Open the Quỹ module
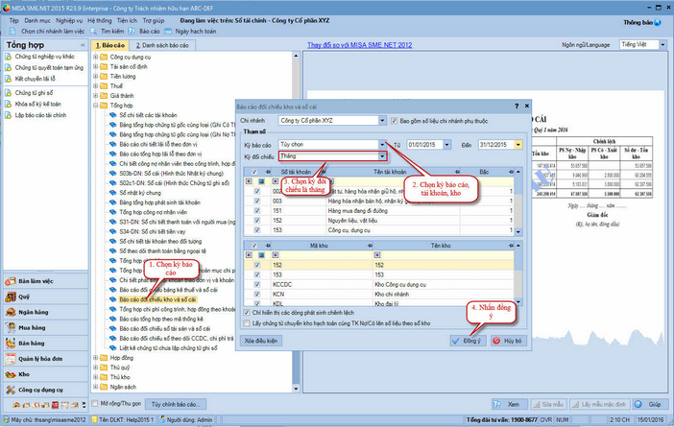 click(x=45, y=297)
